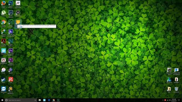Select Adobe Audition desktop icon
This screenshot has width=182, height=102.
point(11,42)
